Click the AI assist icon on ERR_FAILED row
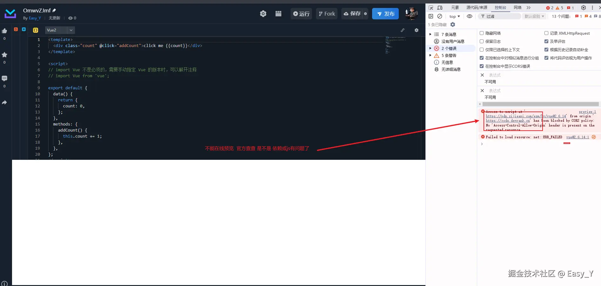Screen dimensions: 601x286 594,137
